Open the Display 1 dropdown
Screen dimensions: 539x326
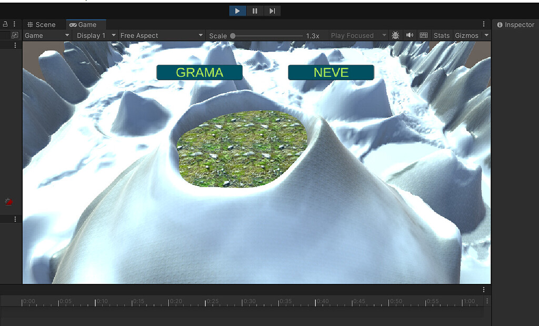pos(94,35)
